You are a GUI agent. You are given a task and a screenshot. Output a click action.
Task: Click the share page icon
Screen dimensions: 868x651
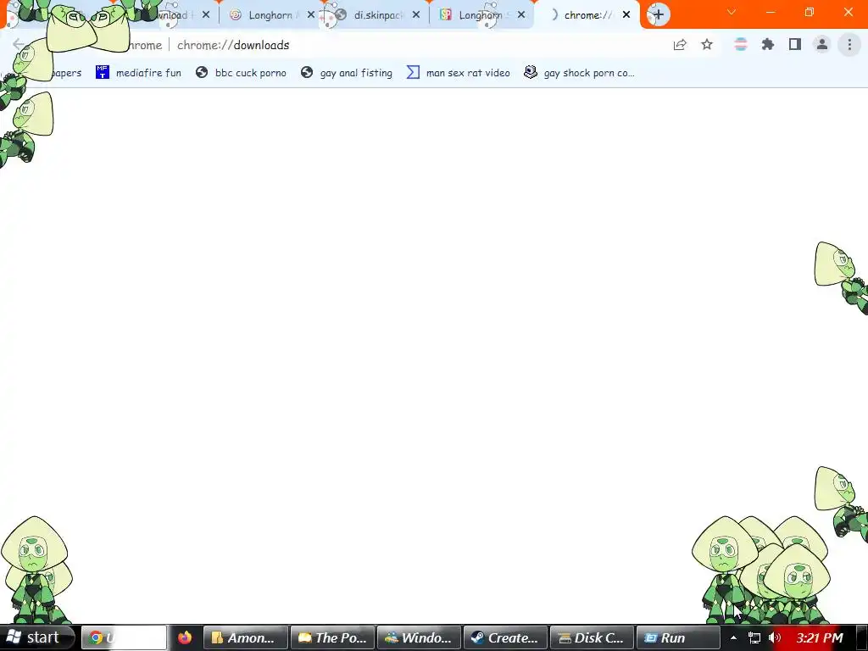(680, 45)
